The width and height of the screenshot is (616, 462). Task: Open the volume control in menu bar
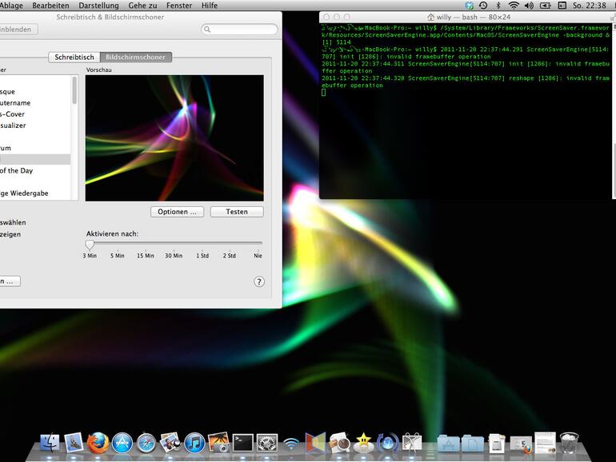[x=529, y=6]
